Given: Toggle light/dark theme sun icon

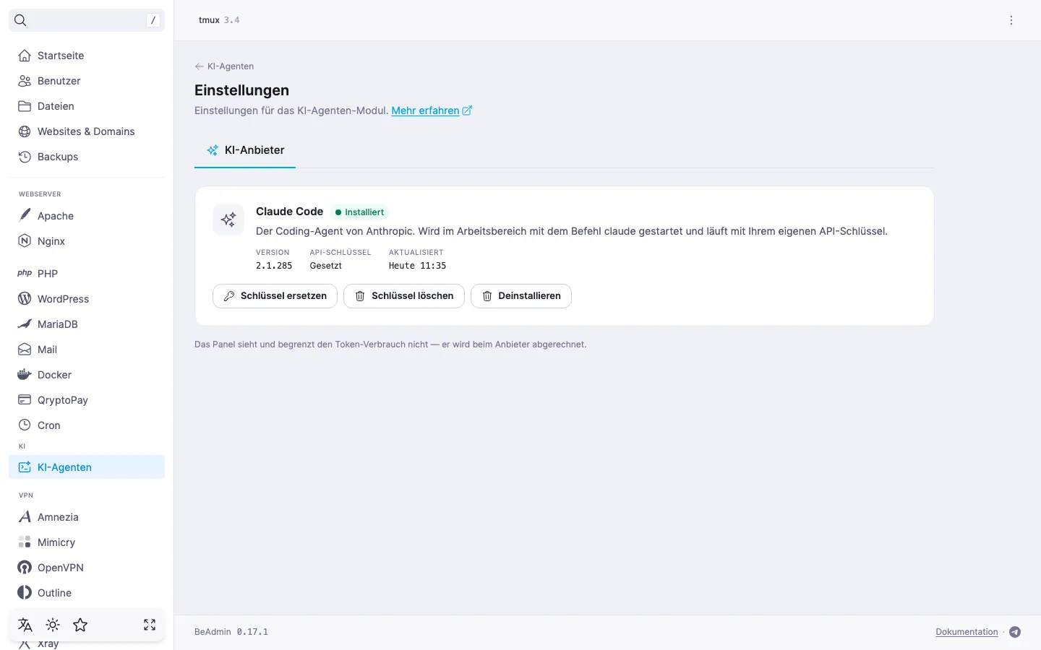Looking at the screenshot, I should pos(53,625).
